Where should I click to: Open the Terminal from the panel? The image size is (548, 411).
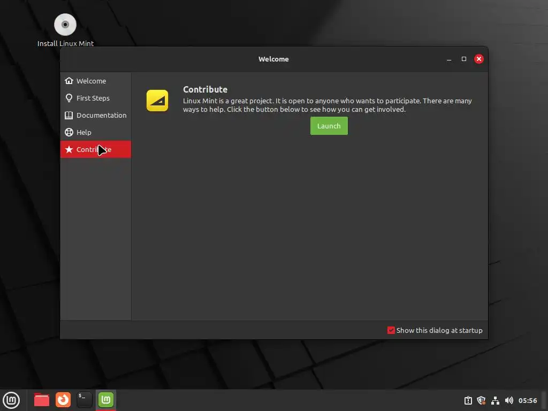(85, 400)
